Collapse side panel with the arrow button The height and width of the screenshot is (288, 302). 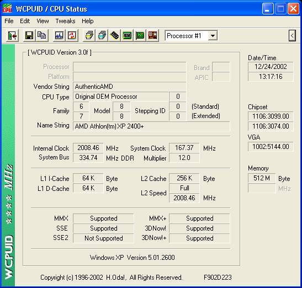[x=292, y=36]
